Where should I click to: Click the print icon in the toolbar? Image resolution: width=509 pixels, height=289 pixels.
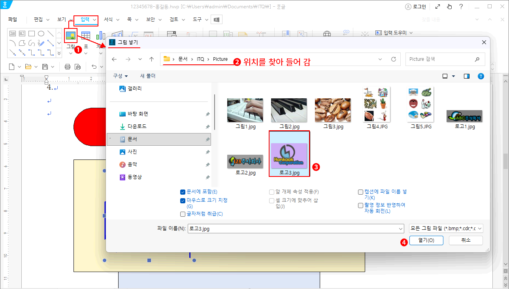click(68, 66)
